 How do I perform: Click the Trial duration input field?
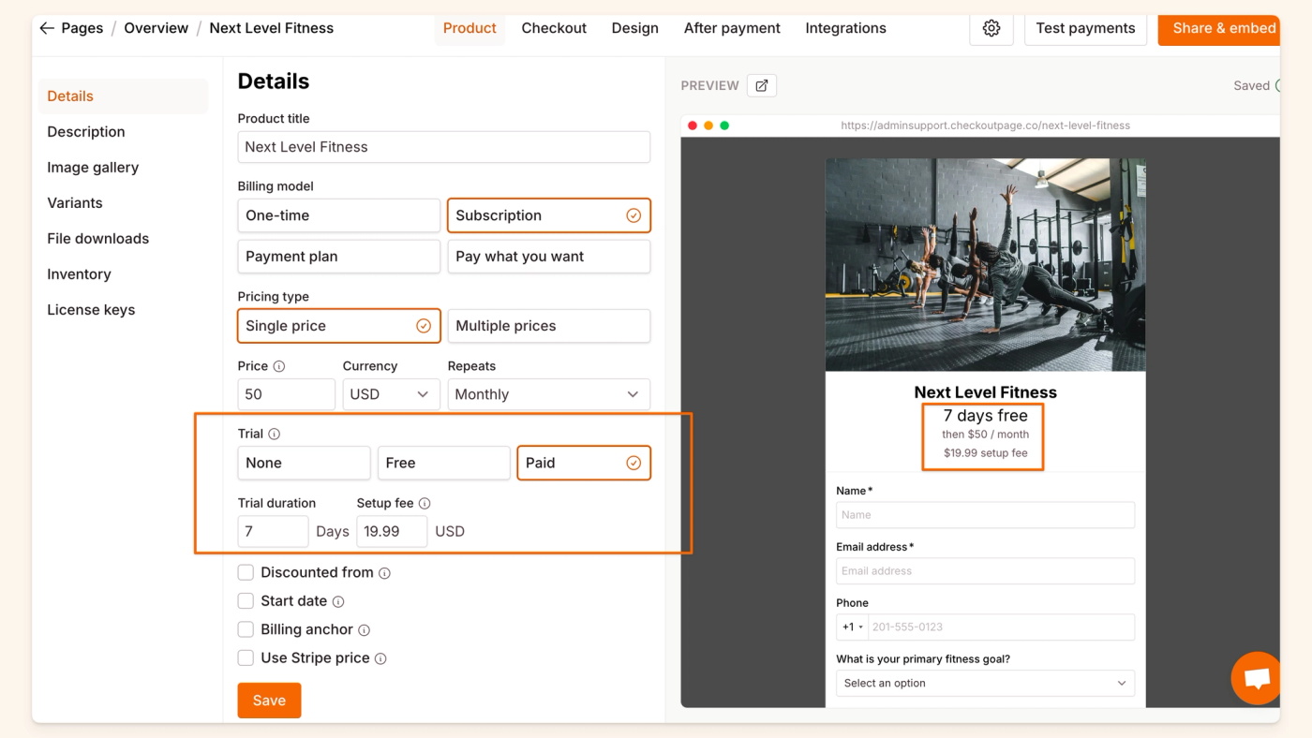pyautogui.click(x=273, y=531)
